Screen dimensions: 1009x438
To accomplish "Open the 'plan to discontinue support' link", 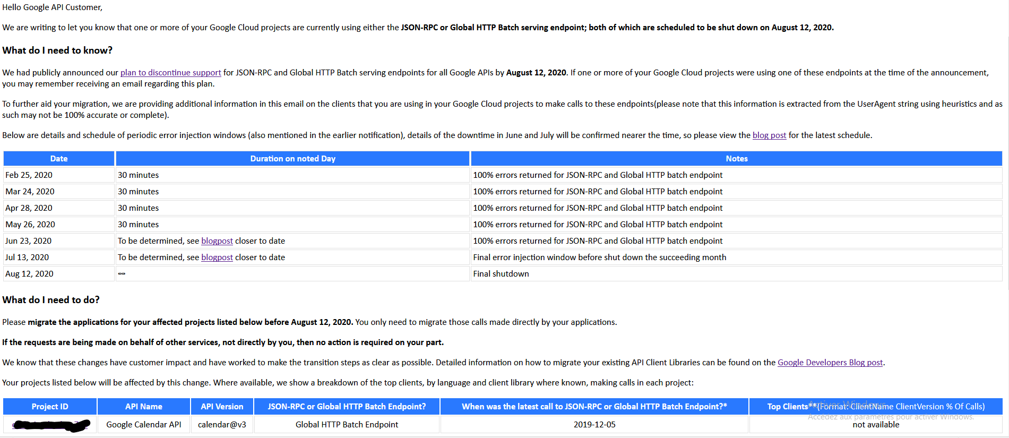I will 170,73.
